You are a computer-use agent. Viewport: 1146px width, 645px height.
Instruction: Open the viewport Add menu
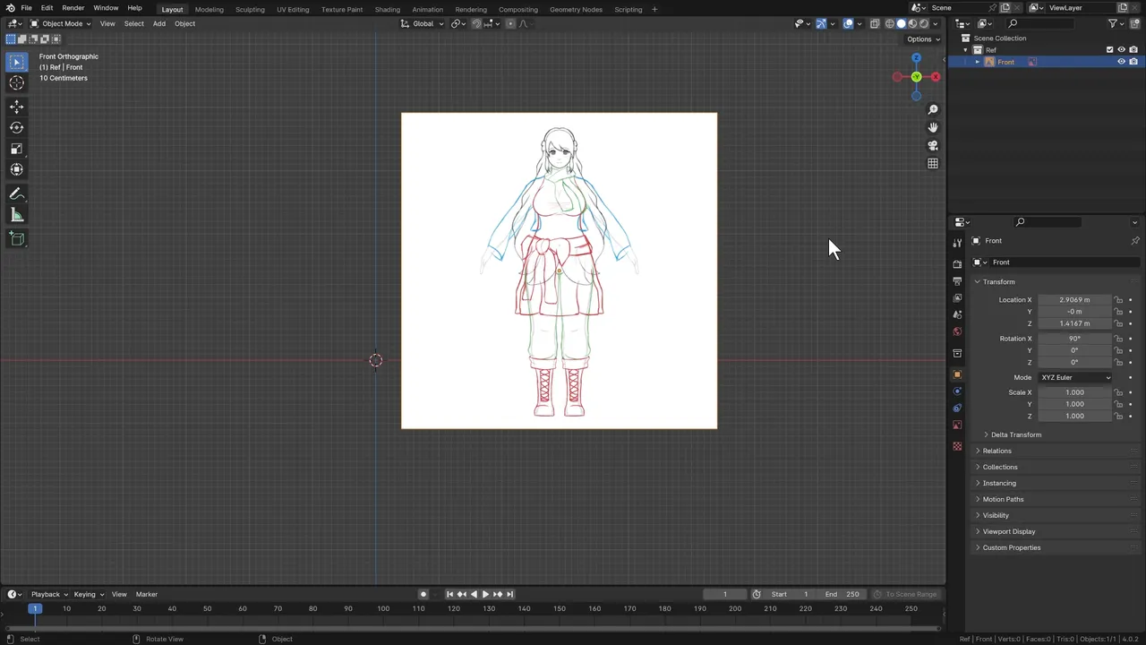click(158, 23)
